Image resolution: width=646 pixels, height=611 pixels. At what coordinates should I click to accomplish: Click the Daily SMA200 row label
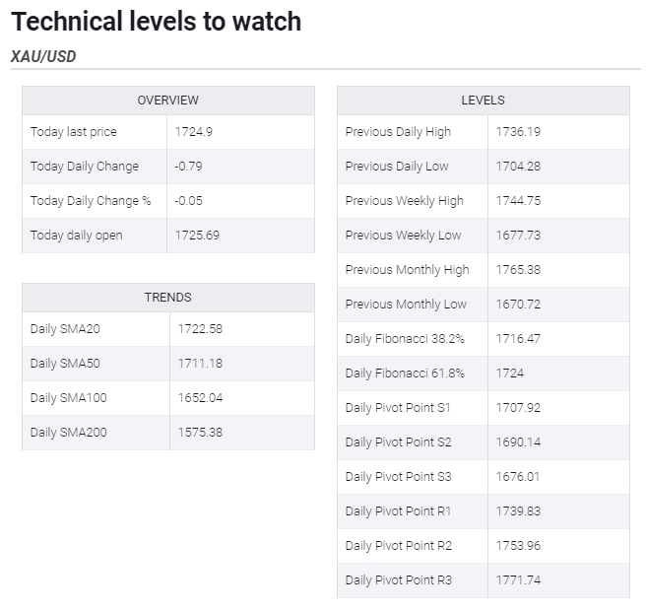click(68, 433)
